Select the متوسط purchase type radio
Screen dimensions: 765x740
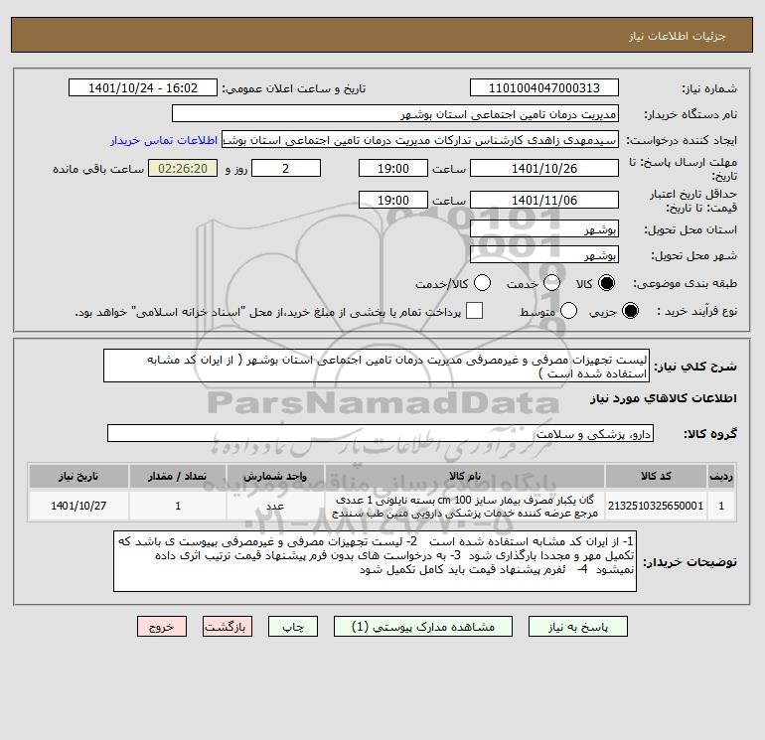569,311
